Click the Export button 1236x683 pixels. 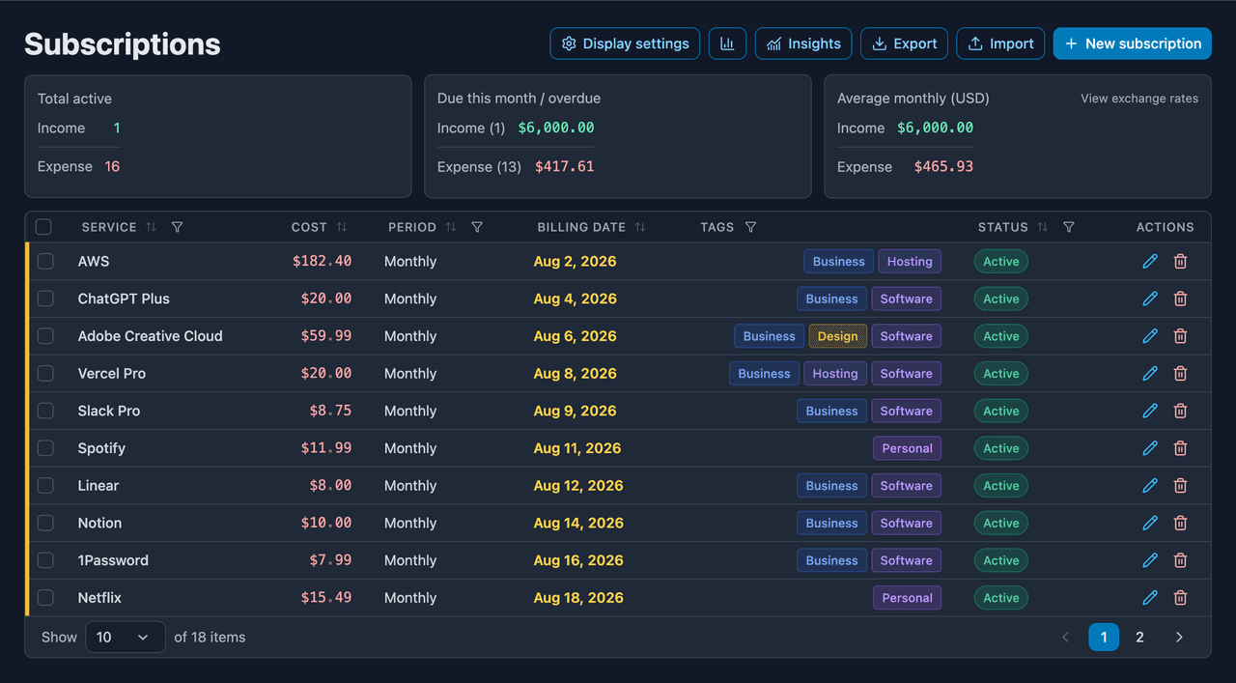(x=904, y=43)
